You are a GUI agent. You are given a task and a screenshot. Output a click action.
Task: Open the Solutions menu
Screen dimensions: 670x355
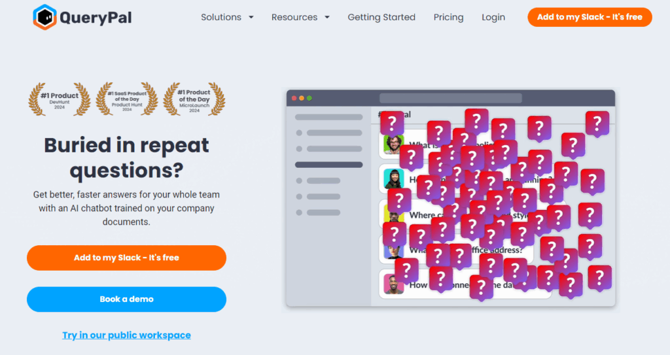click(x=221, y=18)
